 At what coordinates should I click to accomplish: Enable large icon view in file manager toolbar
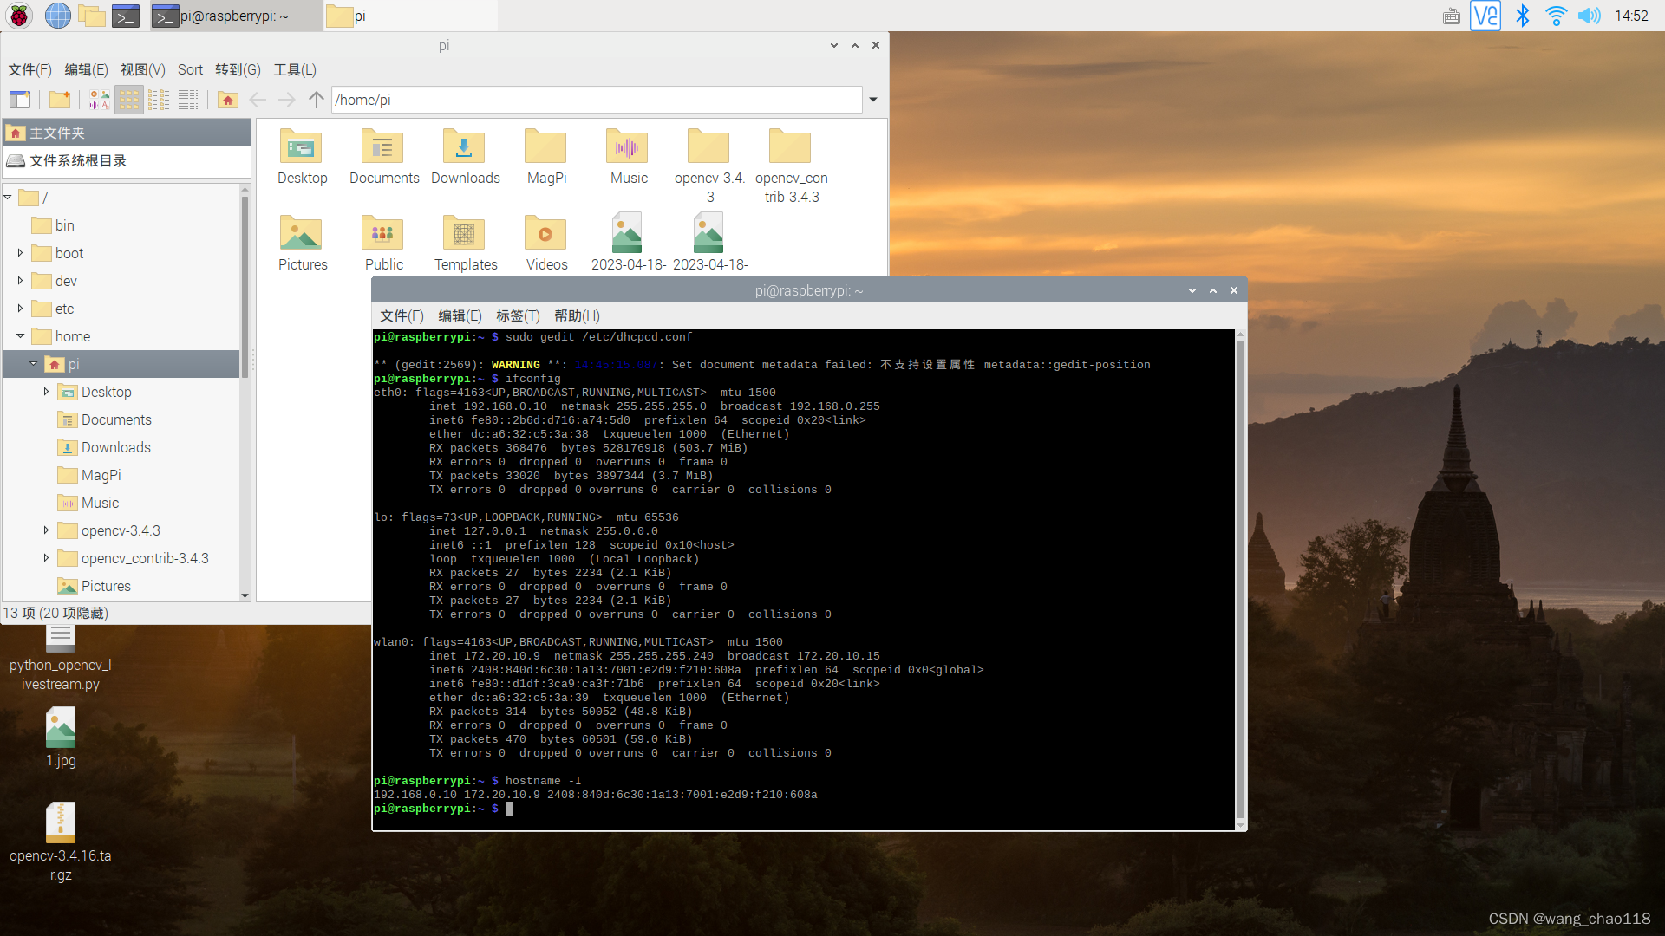tap(129, 101)
